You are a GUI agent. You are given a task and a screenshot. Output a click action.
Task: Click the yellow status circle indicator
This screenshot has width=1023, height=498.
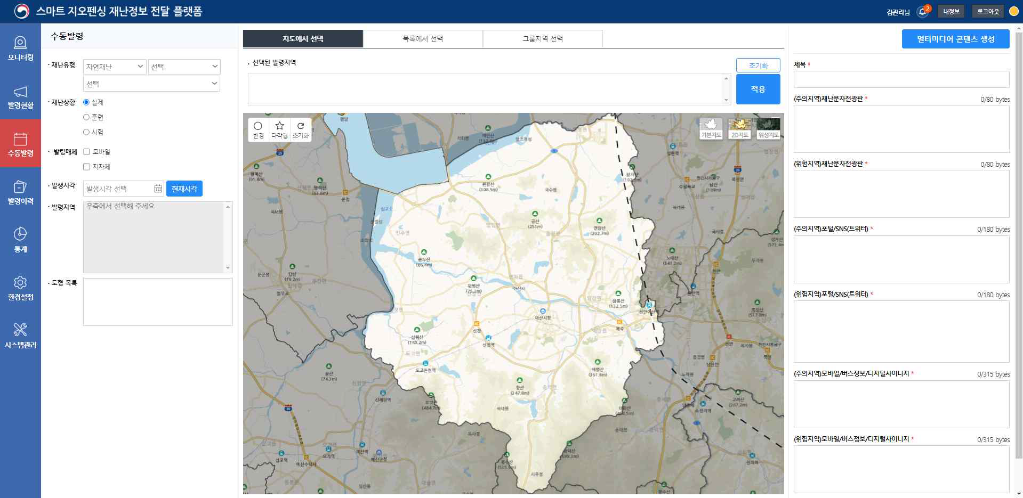pos(1013,11)
